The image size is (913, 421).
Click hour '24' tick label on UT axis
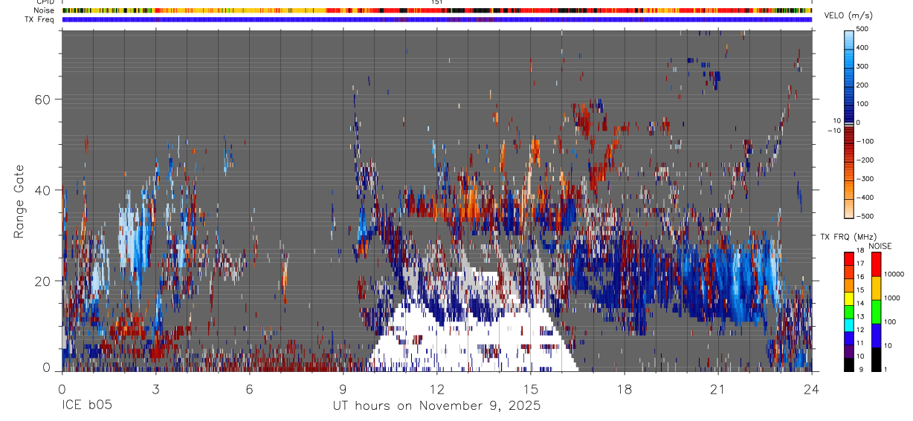[x=811, y=390]
